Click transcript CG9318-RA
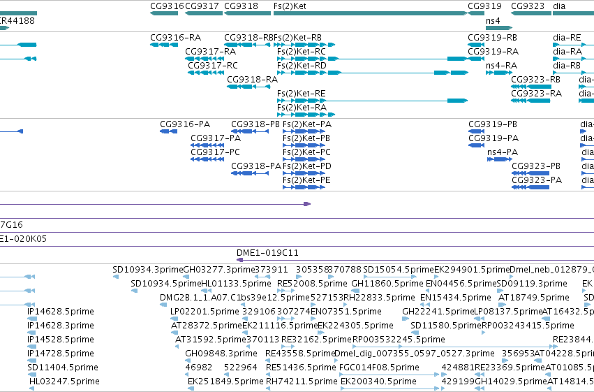594x392 pixels. (249, 87)
